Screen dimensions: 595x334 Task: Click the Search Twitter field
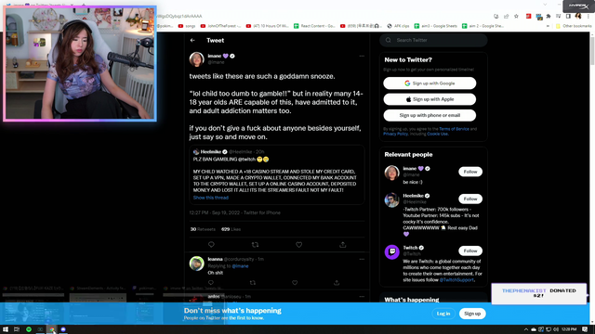point(433,40)
